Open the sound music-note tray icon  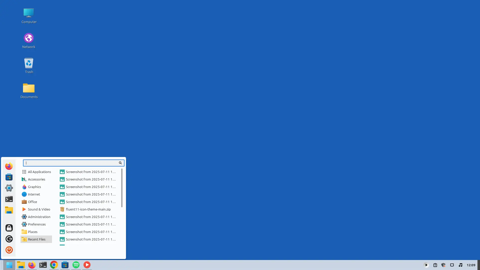point(460,265)
